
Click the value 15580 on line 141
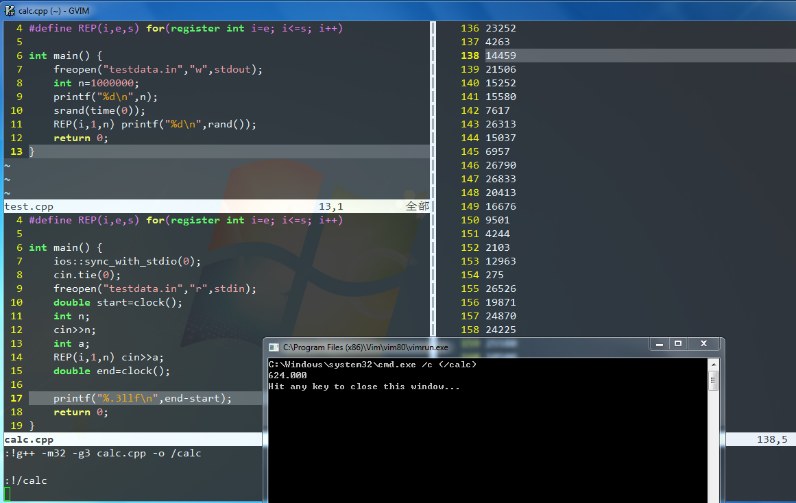[x=500, y=97]
